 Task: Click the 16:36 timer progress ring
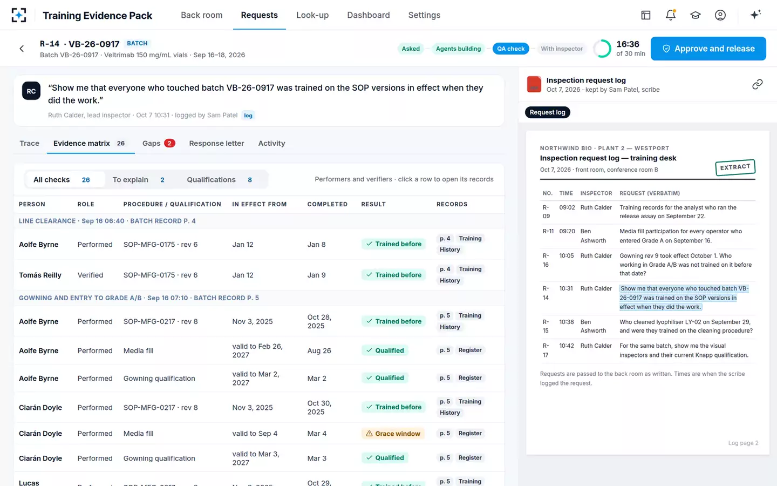602,49
